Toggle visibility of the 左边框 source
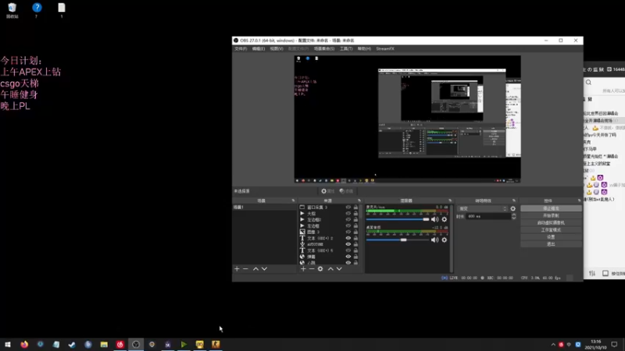Viewport: 625px width, 351px height. (x=348, y=225)
